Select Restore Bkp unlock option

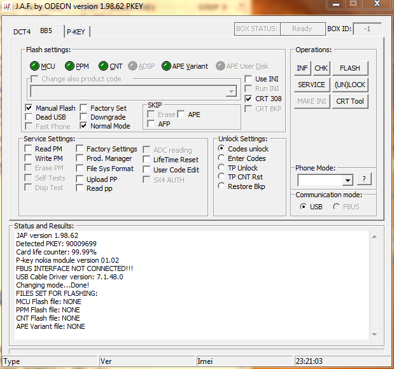pyautogui.click(x=222, y=186)
